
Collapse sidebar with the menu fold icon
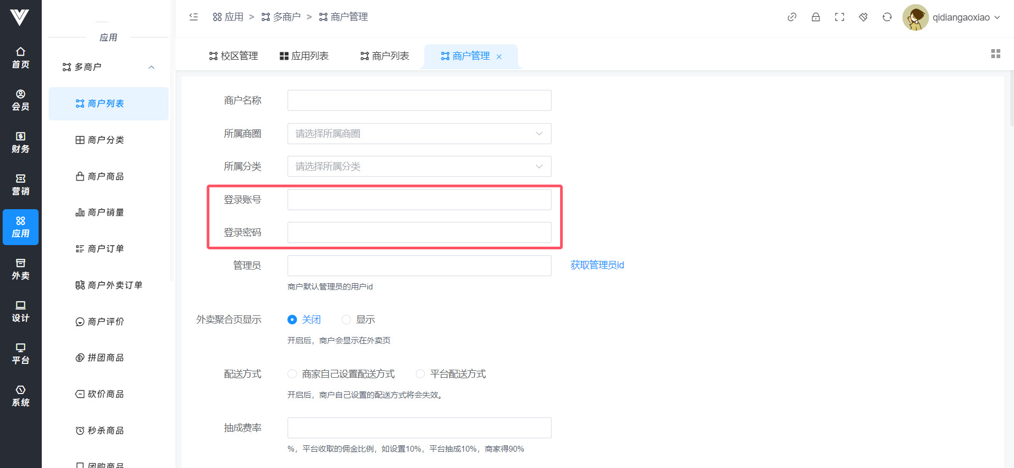(x=193, y=17)
